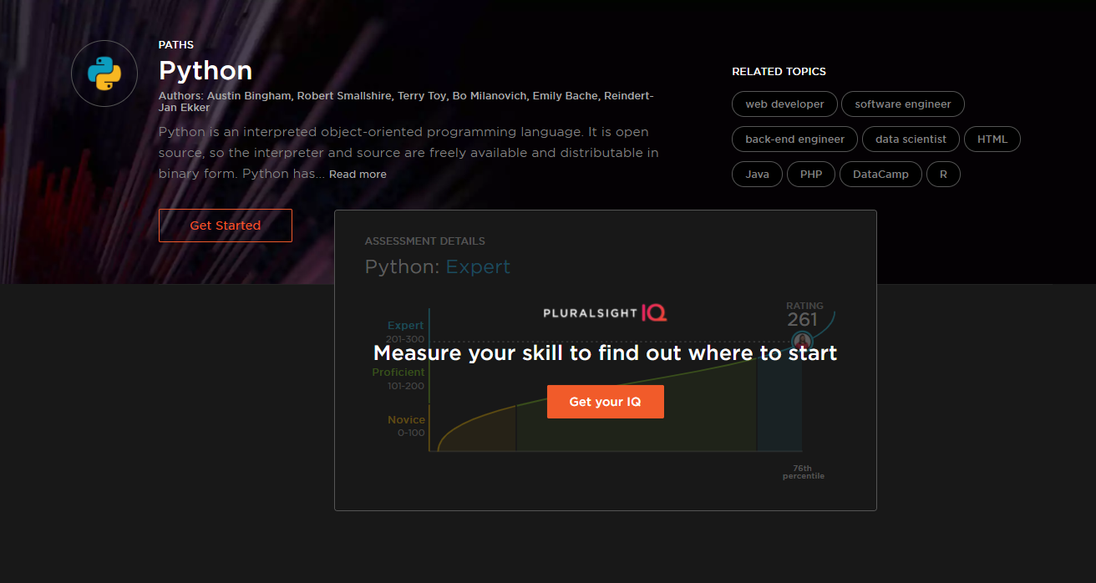
Task: Click the 76th percentile label
Action: click(803, 473)
